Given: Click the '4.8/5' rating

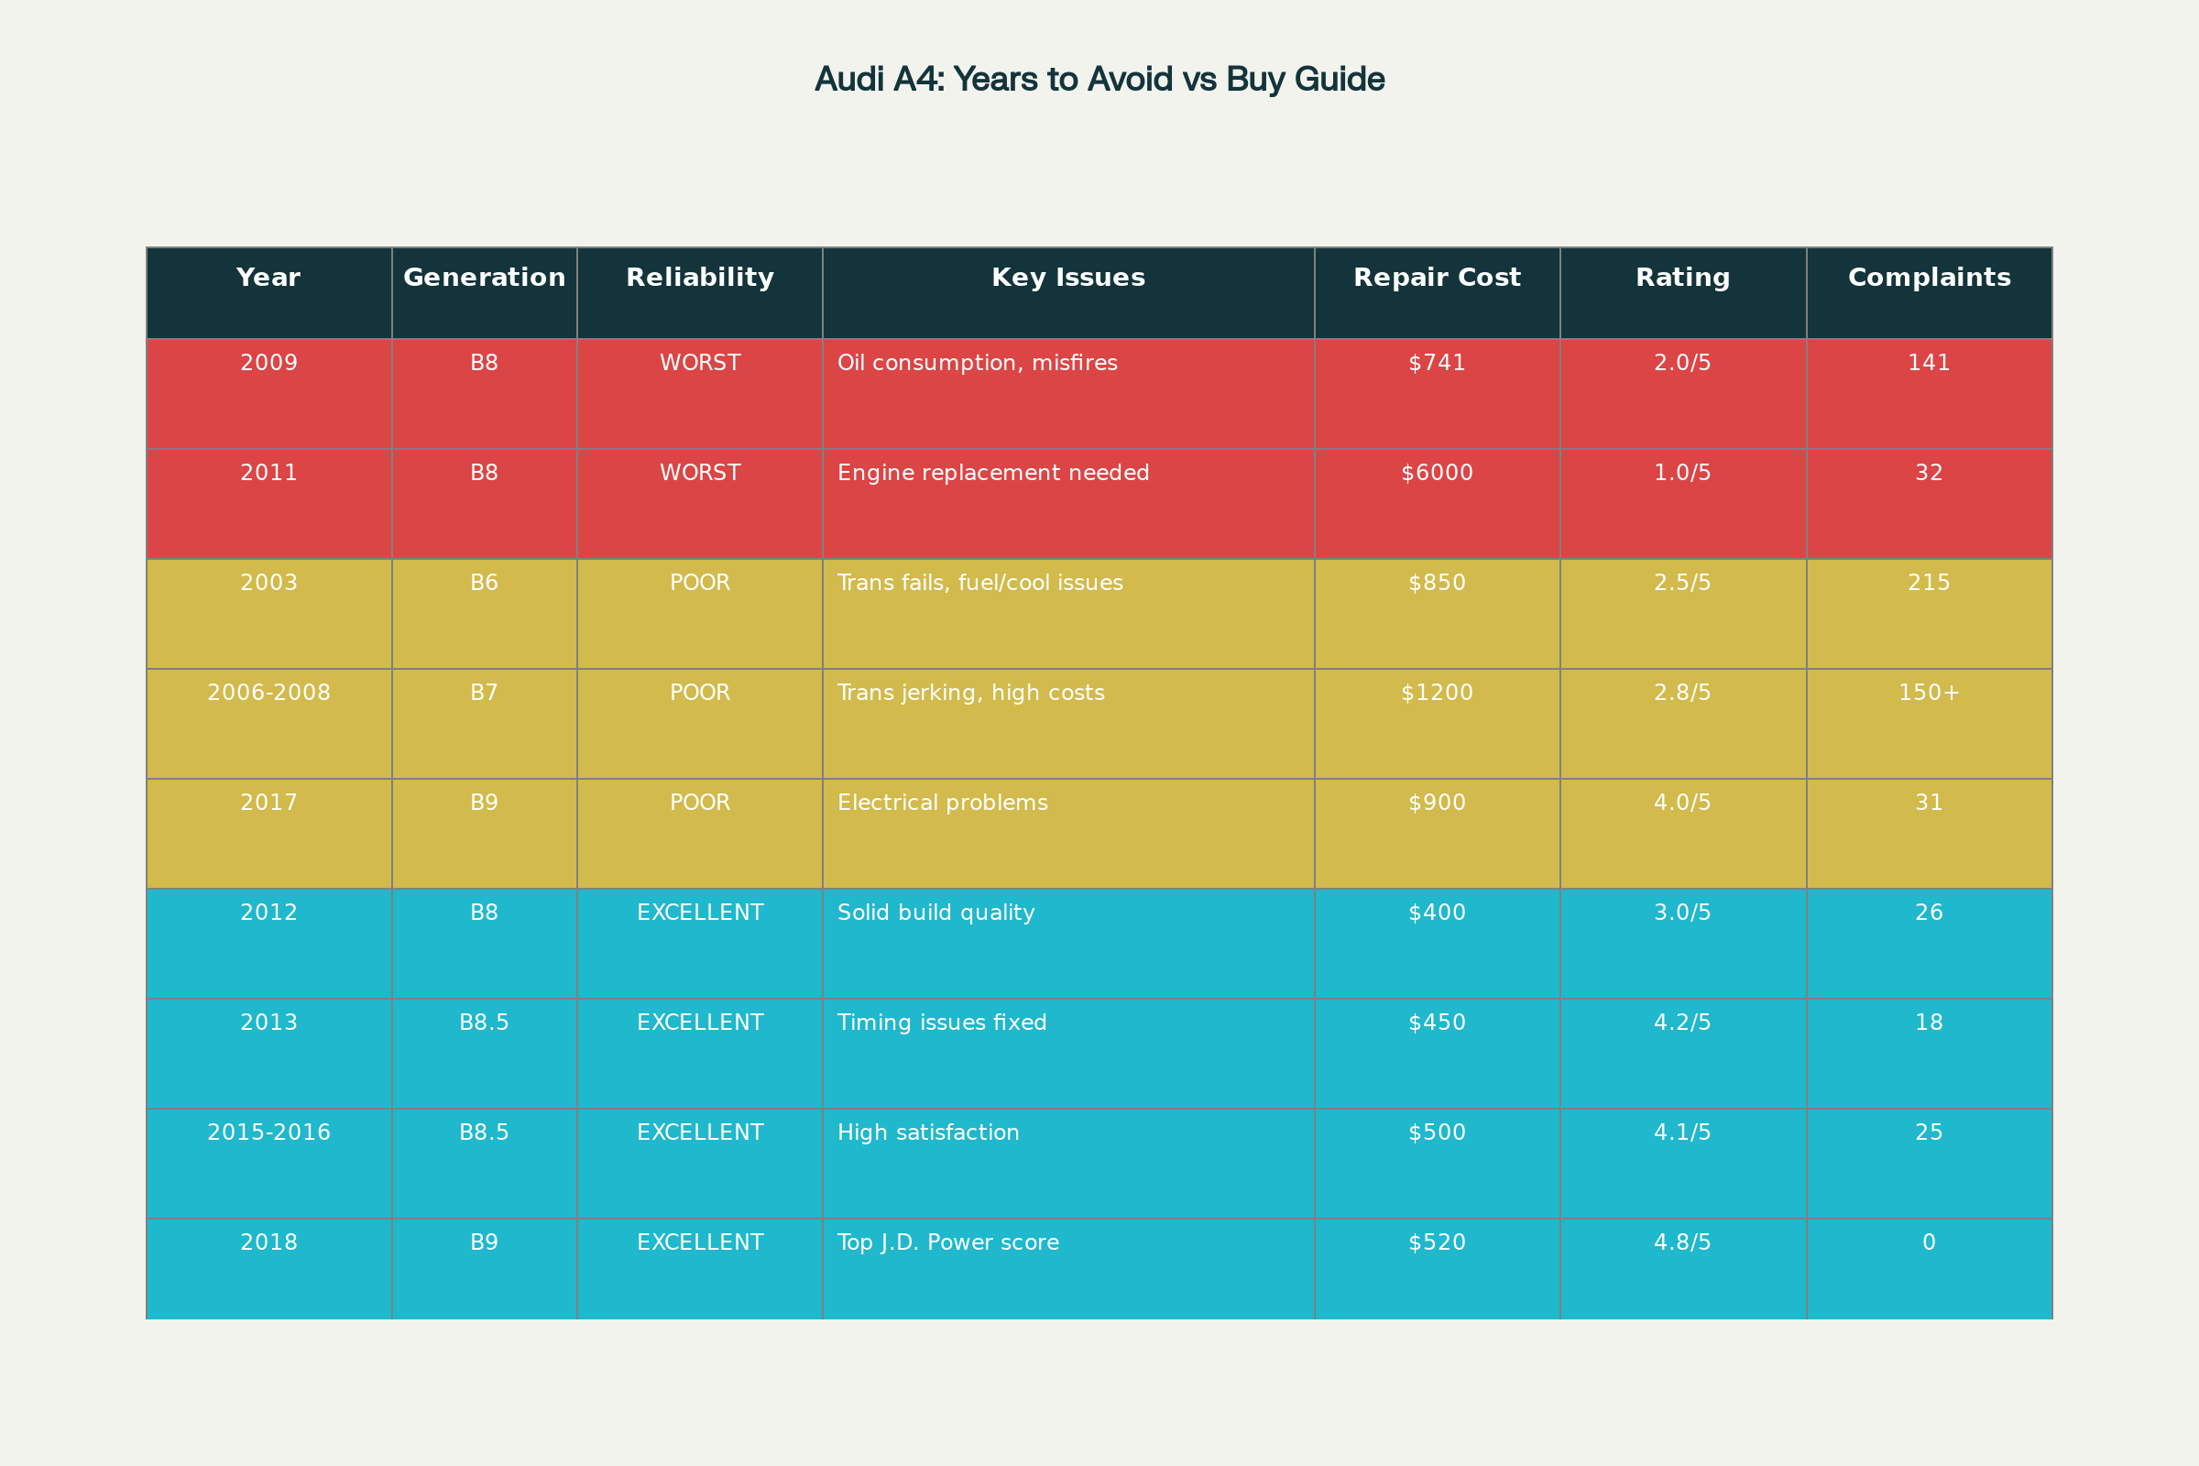Looking at the screenshot, I should coord(1683,1242).
